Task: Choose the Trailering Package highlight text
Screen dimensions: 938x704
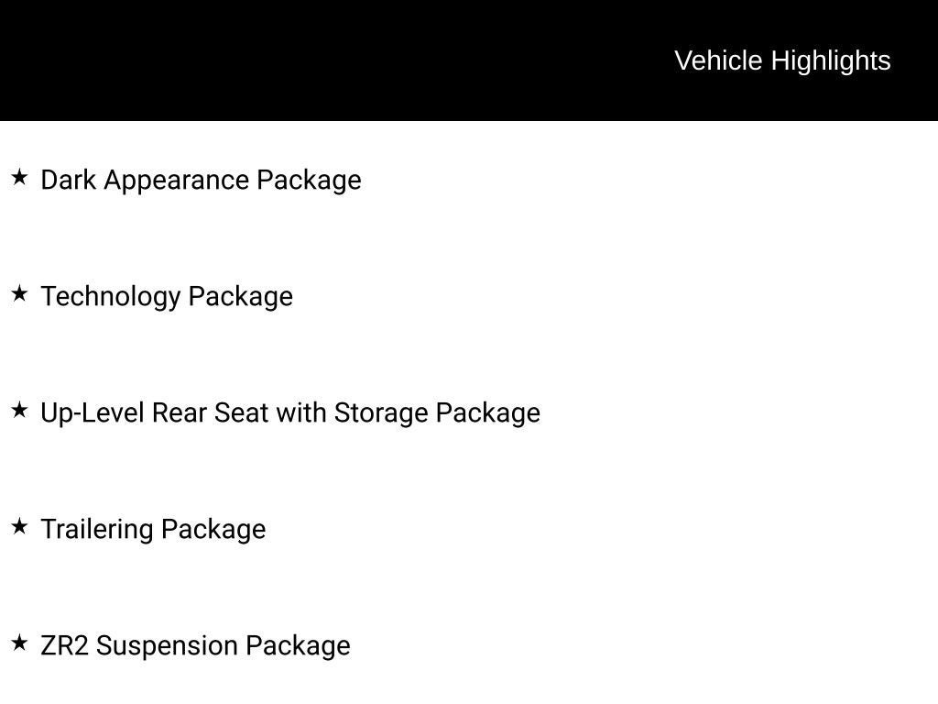Action: 153,530
